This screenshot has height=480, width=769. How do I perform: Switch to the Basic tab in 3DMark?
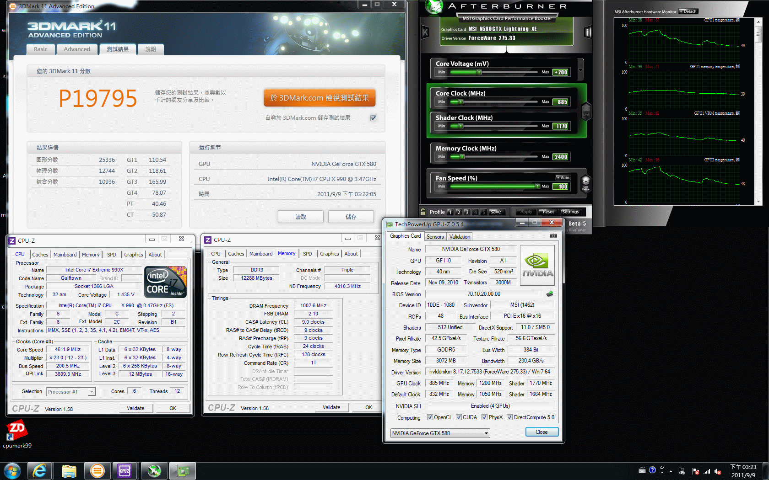(40, 49)
